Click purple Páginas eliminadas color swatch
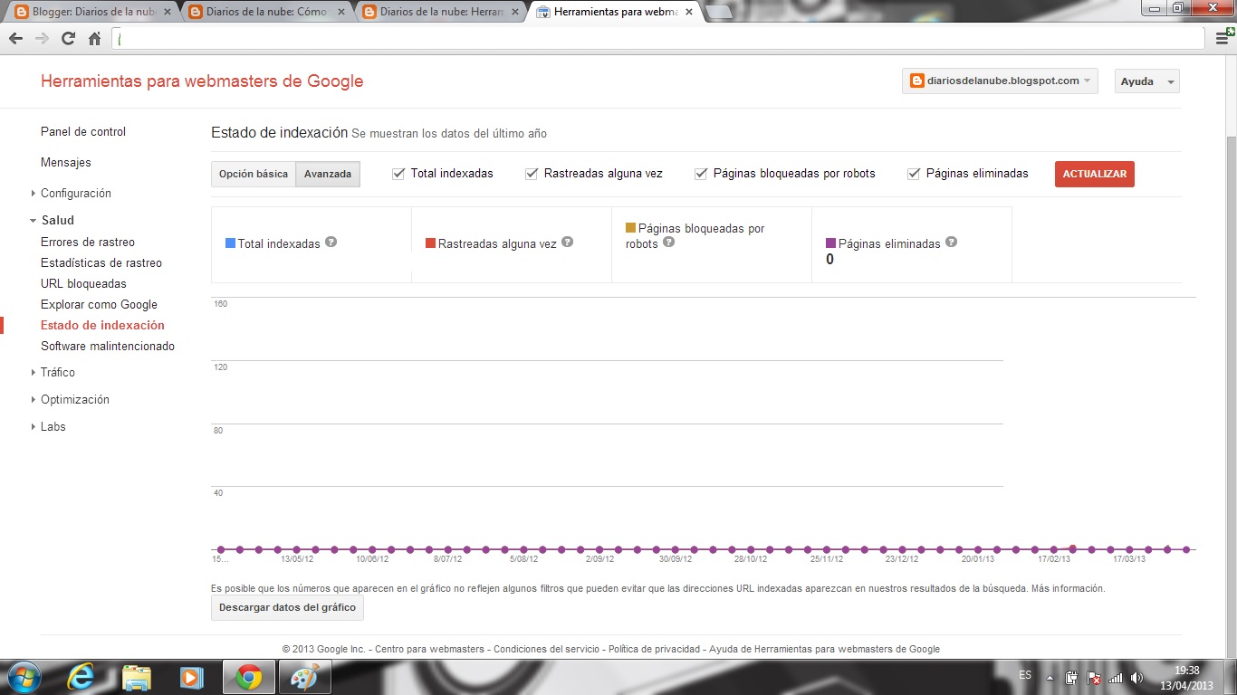 (x=830, y=243)
